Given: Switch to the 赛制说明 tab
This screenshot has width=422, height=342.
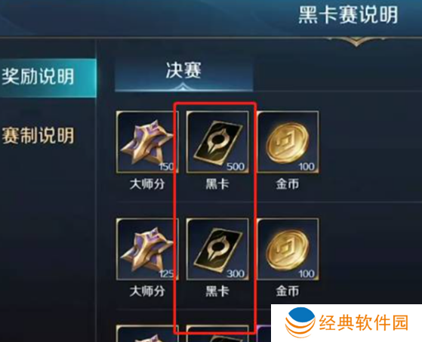Looking at the screenshot, I should click(x=38, y=136).
